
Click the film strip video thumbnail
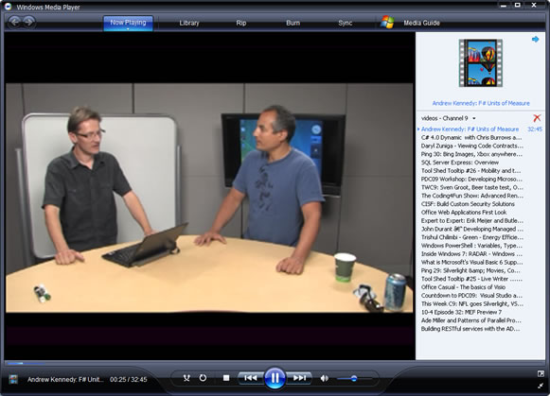481,63
